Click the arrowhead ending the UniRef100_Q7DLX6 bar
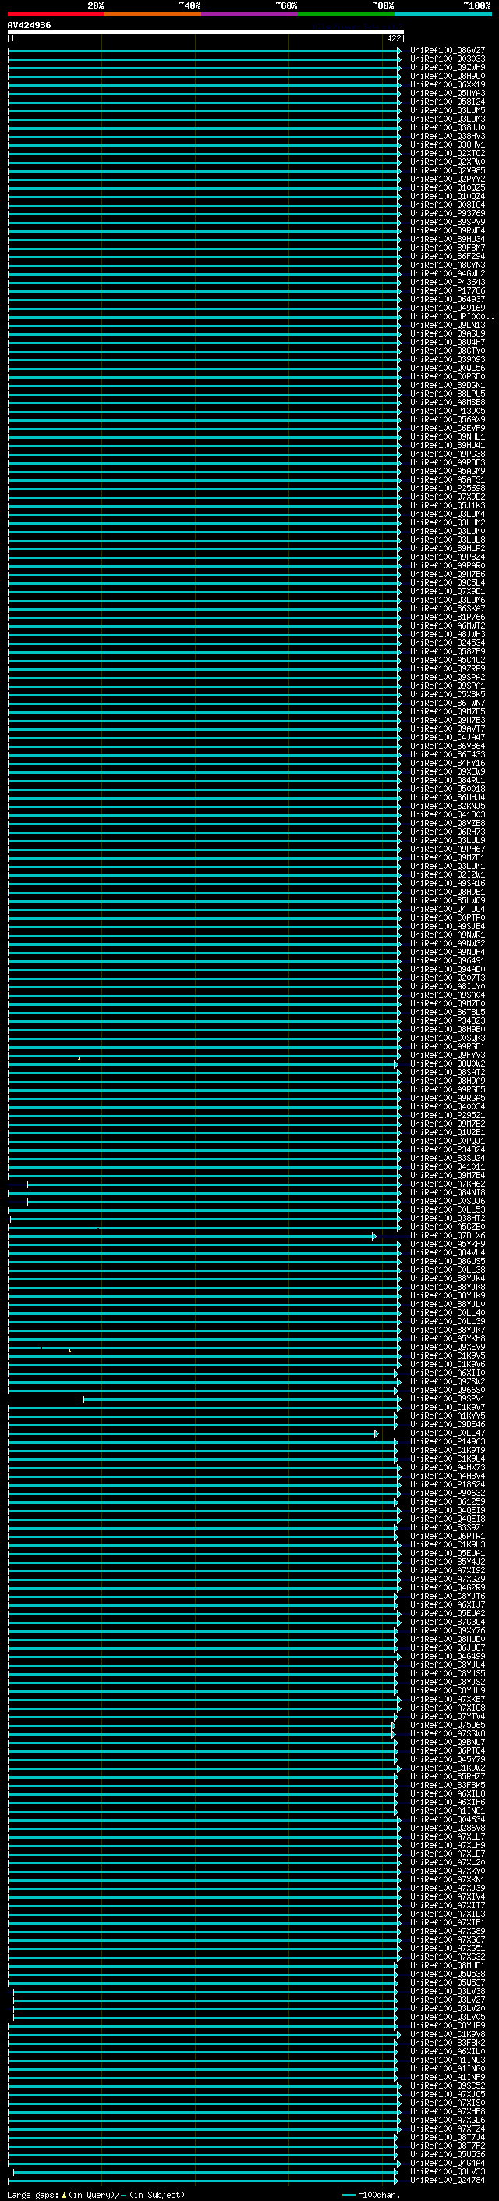The width and height of the screenshot is (499, 2201). pyautogui.click(x=373, y=1236)
